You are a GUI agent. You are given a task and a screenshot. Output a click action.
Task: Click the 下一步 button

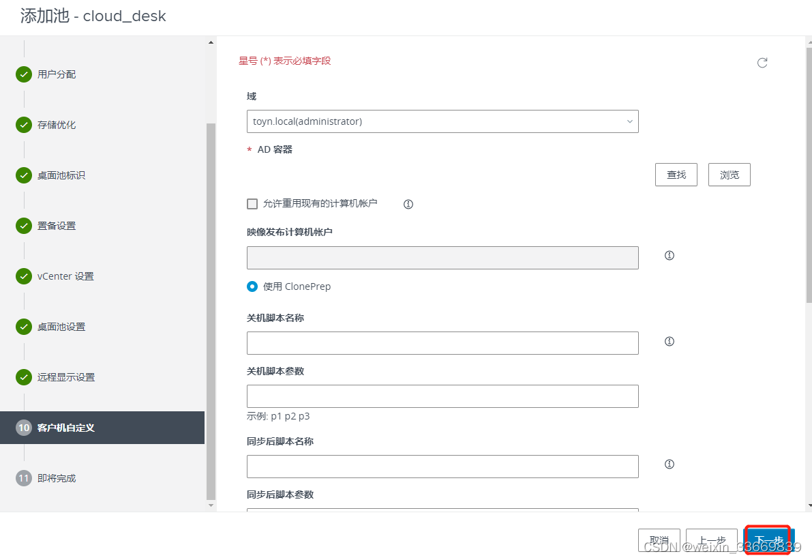click(x=768, y=540)
